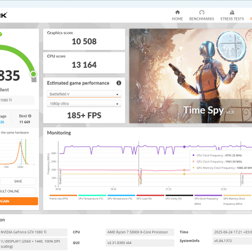Toggle GPU Load (%) legend line
252x252 pixels.
150,197
